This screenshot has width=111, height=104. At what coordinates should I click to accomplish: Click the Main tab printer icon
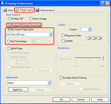pos(5,10)
